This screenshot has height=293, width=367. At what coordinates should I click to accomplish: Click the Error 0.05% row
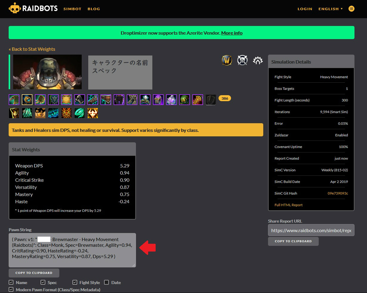[x=311, y=123]
